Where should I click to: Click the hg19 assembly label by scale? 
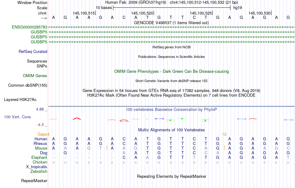click(x=238, y=8)
